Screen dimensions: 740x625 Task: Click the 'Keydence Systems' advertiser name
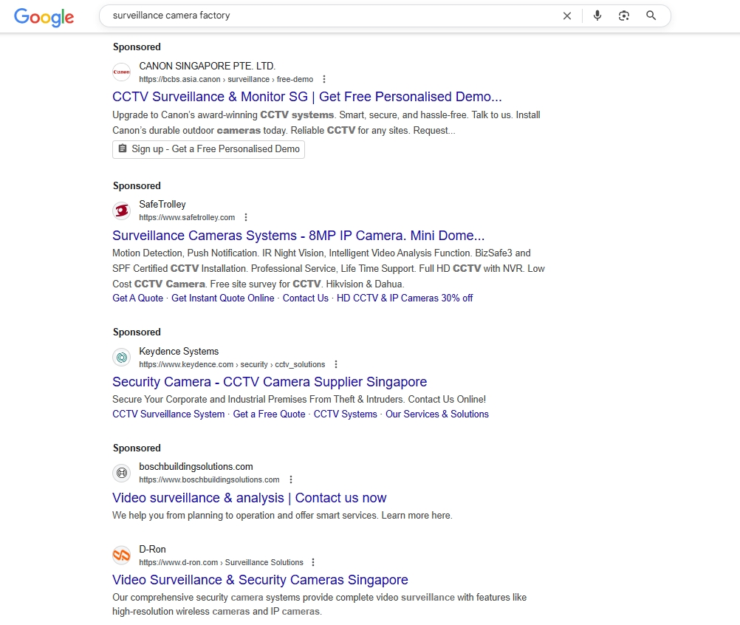coord(179,351)
